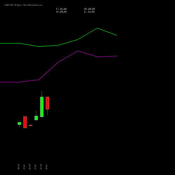Click the peak of the purple line

(x=78, y=51)
